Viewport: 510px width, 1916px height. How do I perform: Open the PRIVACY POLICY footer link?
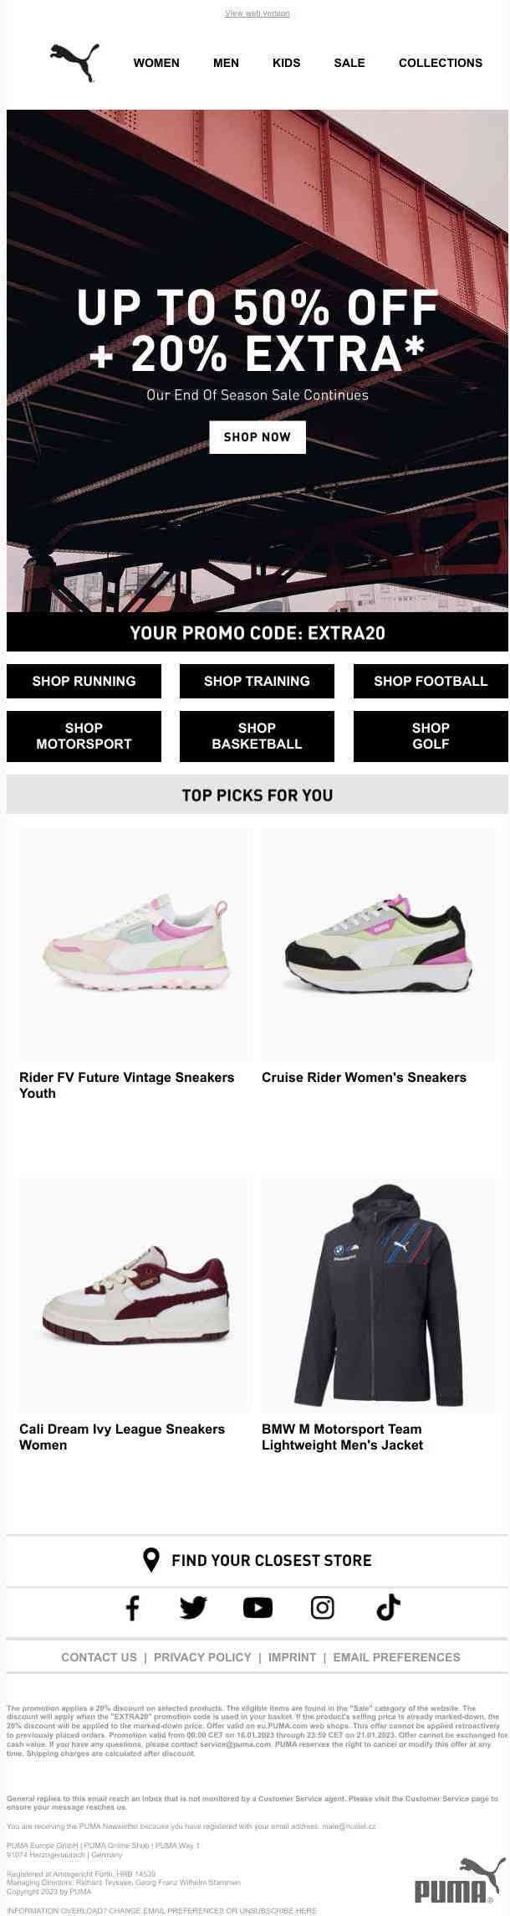click(x=202, y=1657)
